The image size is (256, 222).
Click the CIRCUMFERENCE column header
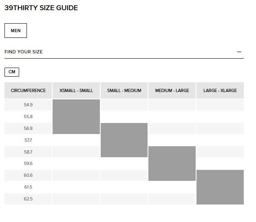pos(28,90)
